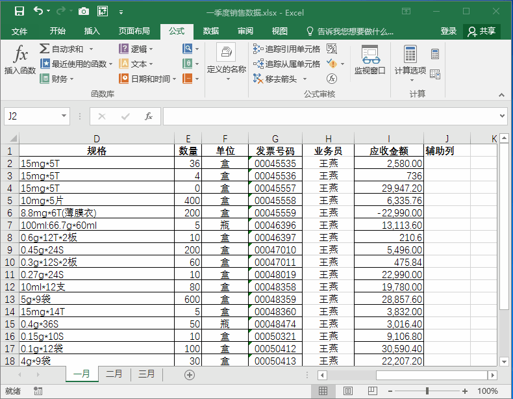The width and height of the screenshot is (513, 399).
Task: Undo the last action
Action: pyautogui.click(x=38, y=11)
